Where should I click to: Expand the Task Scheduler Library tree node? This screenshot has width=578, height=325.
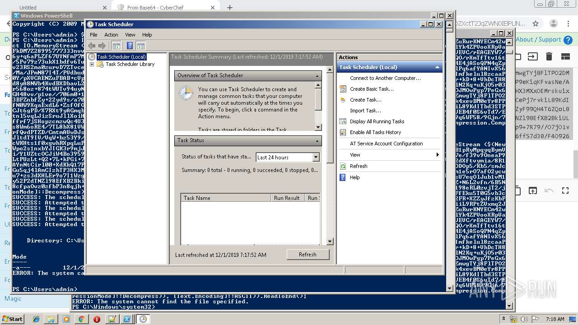point(92,64)
